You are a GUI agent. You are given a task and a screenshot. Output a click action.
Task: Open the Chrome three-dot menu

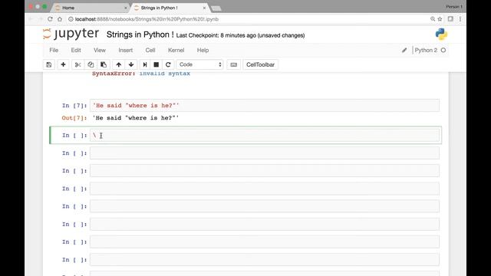click(x=460, y=19)
